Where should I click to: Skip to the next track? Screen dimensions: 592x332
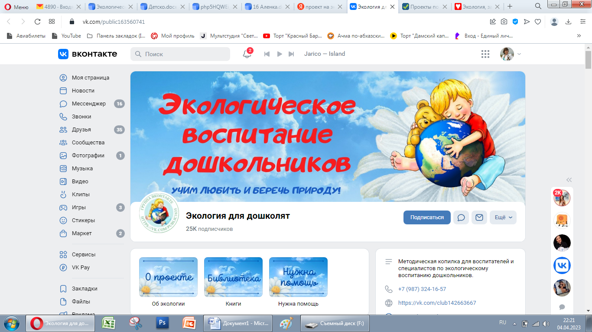click(x=291, y=54)
